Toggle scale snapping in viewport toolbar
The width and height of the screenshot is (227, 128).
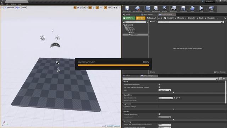105,7
